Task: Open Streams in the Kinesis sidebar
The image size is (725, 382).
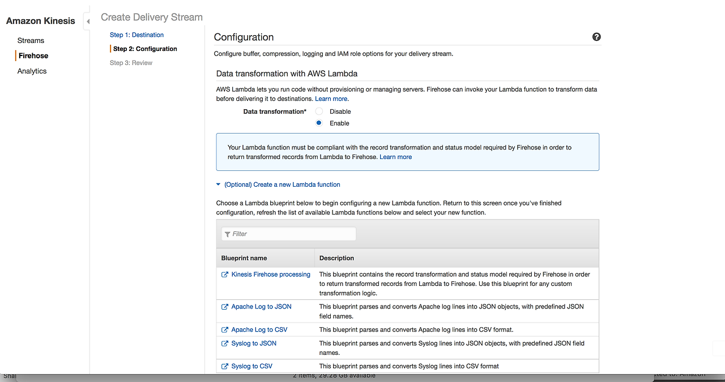Action: 31,41
